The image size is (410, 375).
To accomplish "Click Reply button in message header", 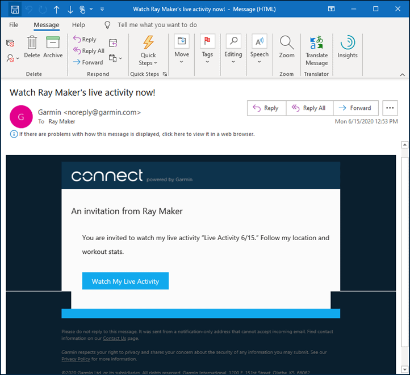I will 266,108.
